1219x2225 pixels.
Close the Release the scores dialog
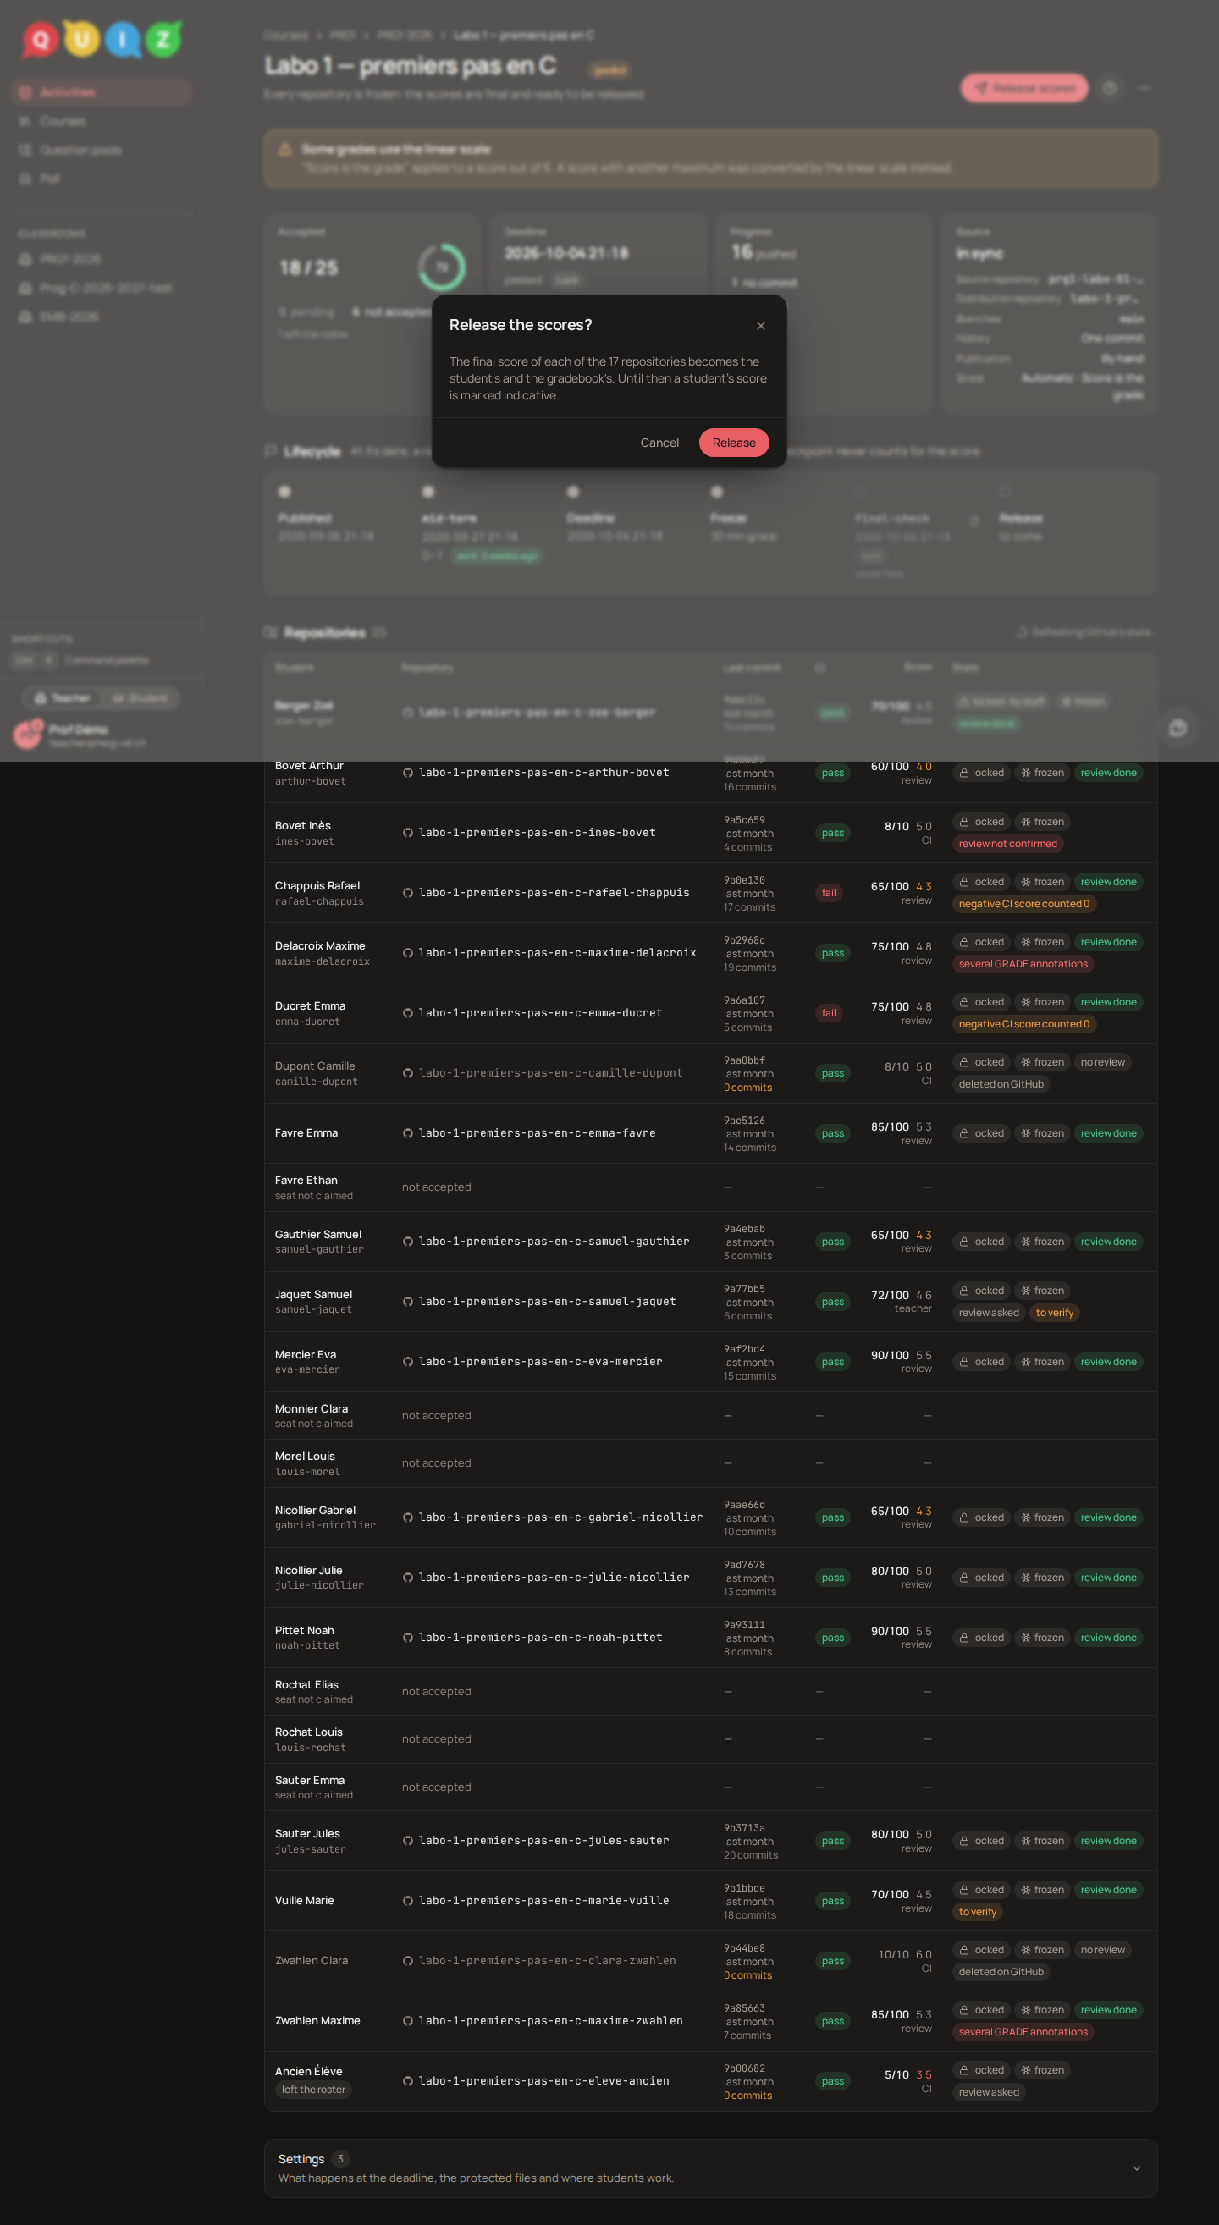click(760, 326)
